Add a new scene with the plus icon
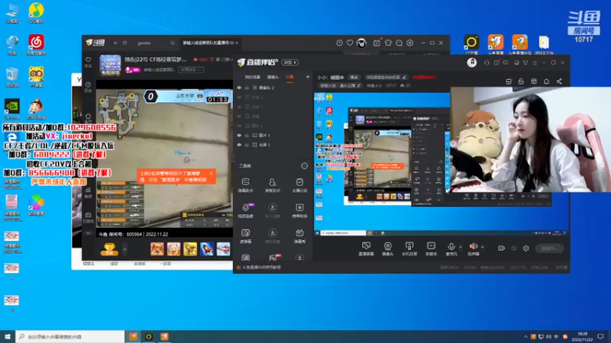Image resolution: width=611 pixels, height=343 pixels. click(308, 77)
